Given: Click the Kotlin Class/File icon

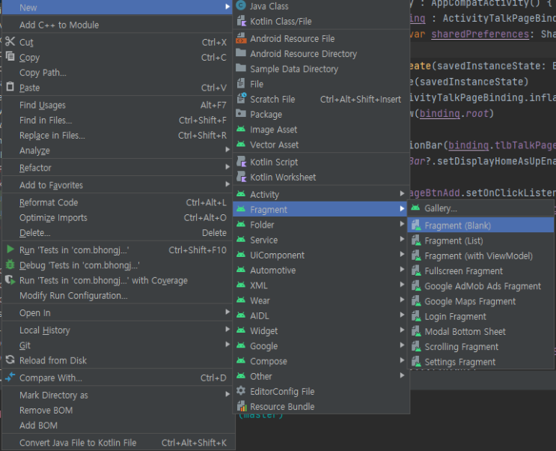Looking at the screenshot, I should [x=241, y=21].
